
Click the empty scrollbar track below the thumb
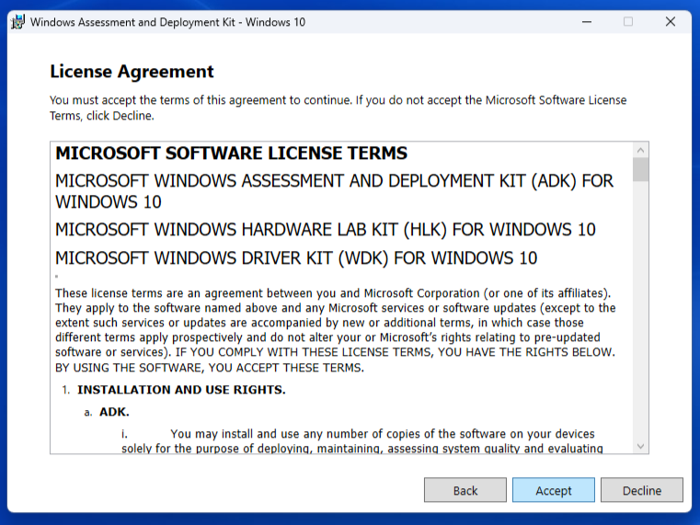[x=640, y=313]
